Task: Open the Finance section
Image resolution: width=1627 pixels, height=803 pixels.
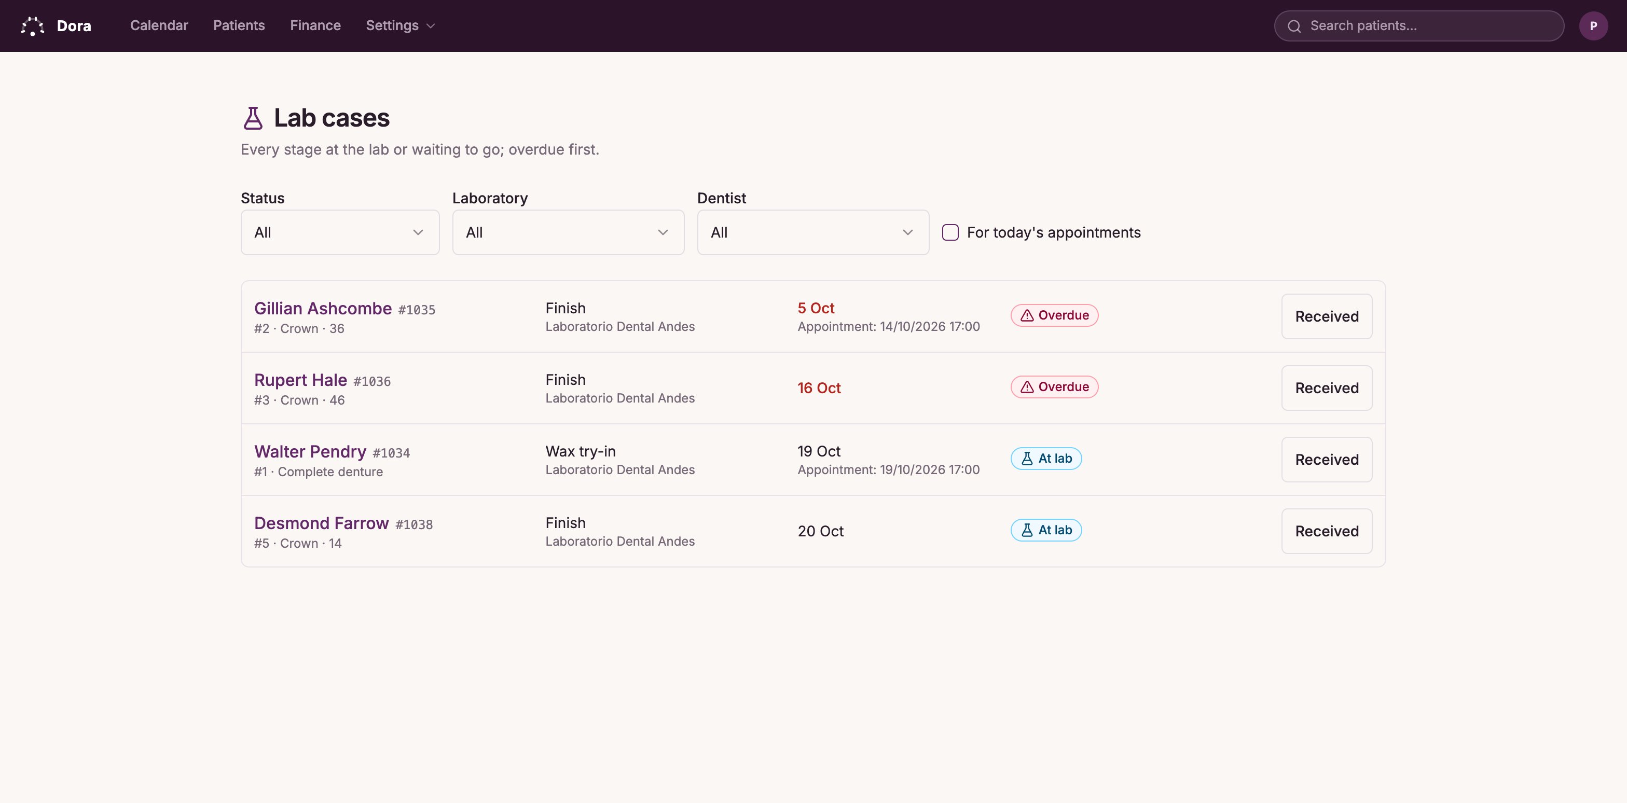Action: tap(315, 26)
